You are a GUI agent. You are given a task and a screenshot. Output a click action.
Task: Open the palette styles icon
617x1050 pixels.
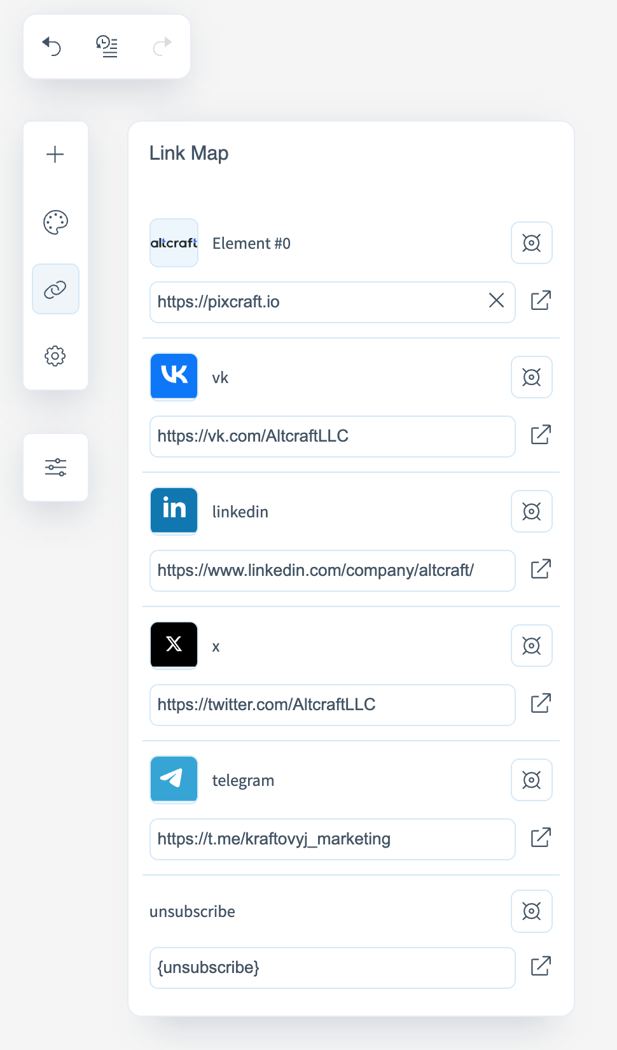click(55, 222)
